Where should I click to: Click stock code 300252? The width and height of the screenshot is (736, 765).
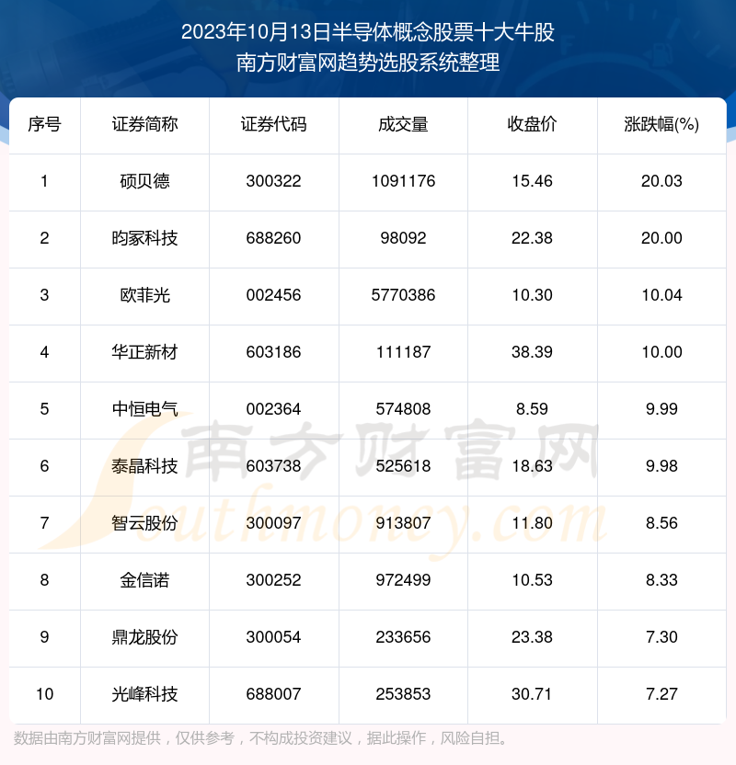pos(274,580)
